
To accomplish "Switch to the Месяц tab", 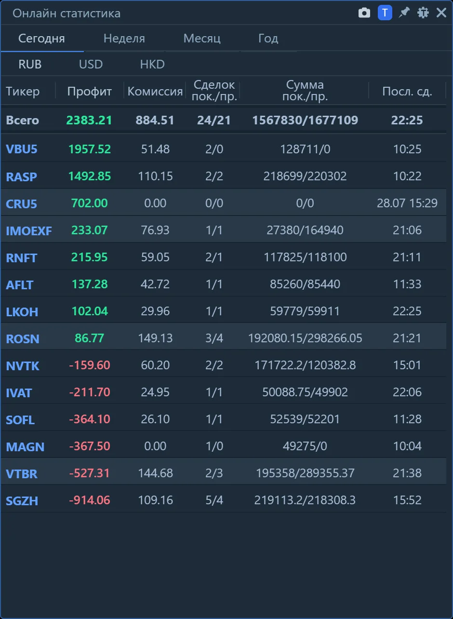I will (x=202, y=39).
